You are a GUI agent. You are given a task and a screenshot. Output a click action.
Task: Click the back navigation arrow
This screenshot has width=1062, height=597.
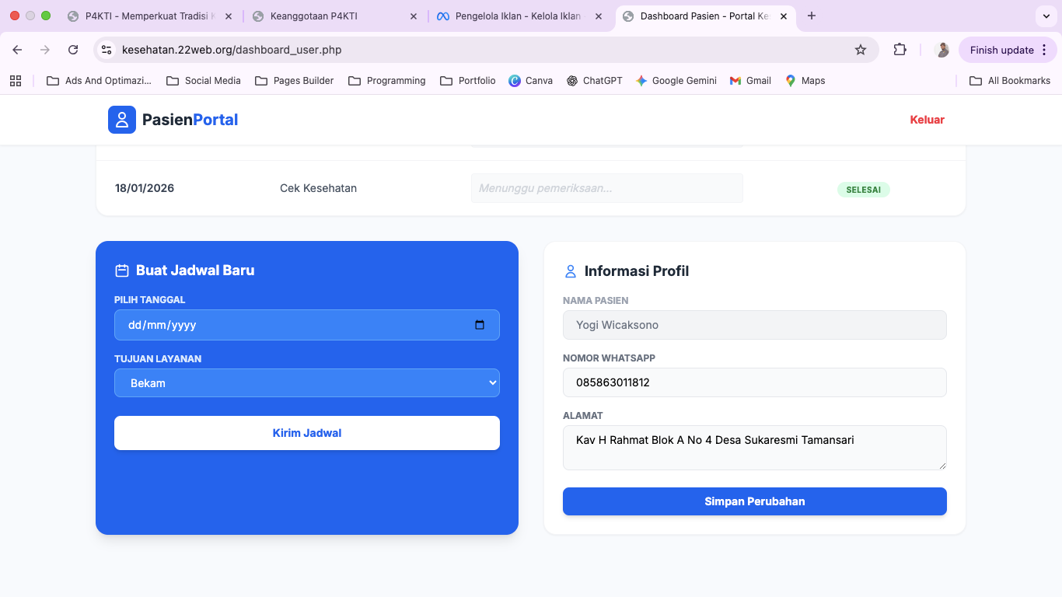[x=17, y=50]
